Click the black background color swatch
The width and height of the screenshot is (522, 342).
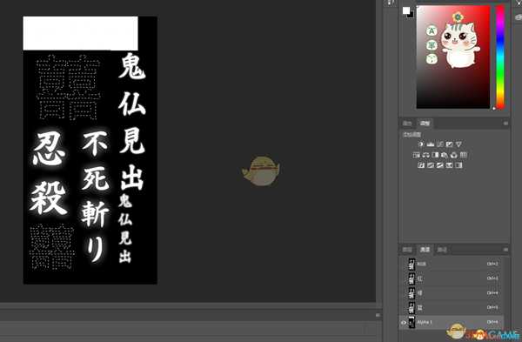pyautogui.click(x=412, y=15)
